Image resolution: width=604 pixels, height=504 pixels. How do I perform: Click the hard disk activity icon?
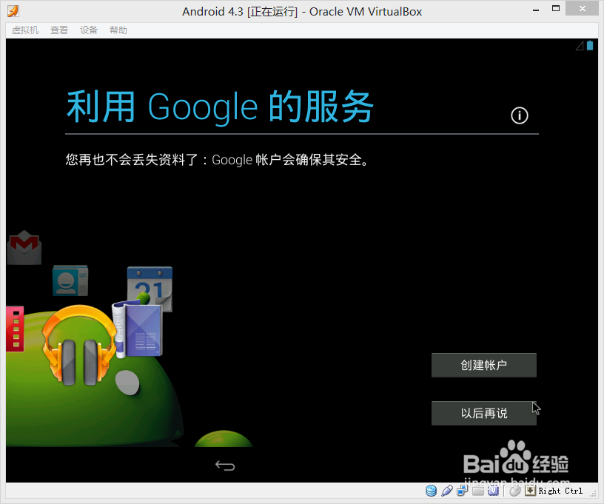click(431, 491)
